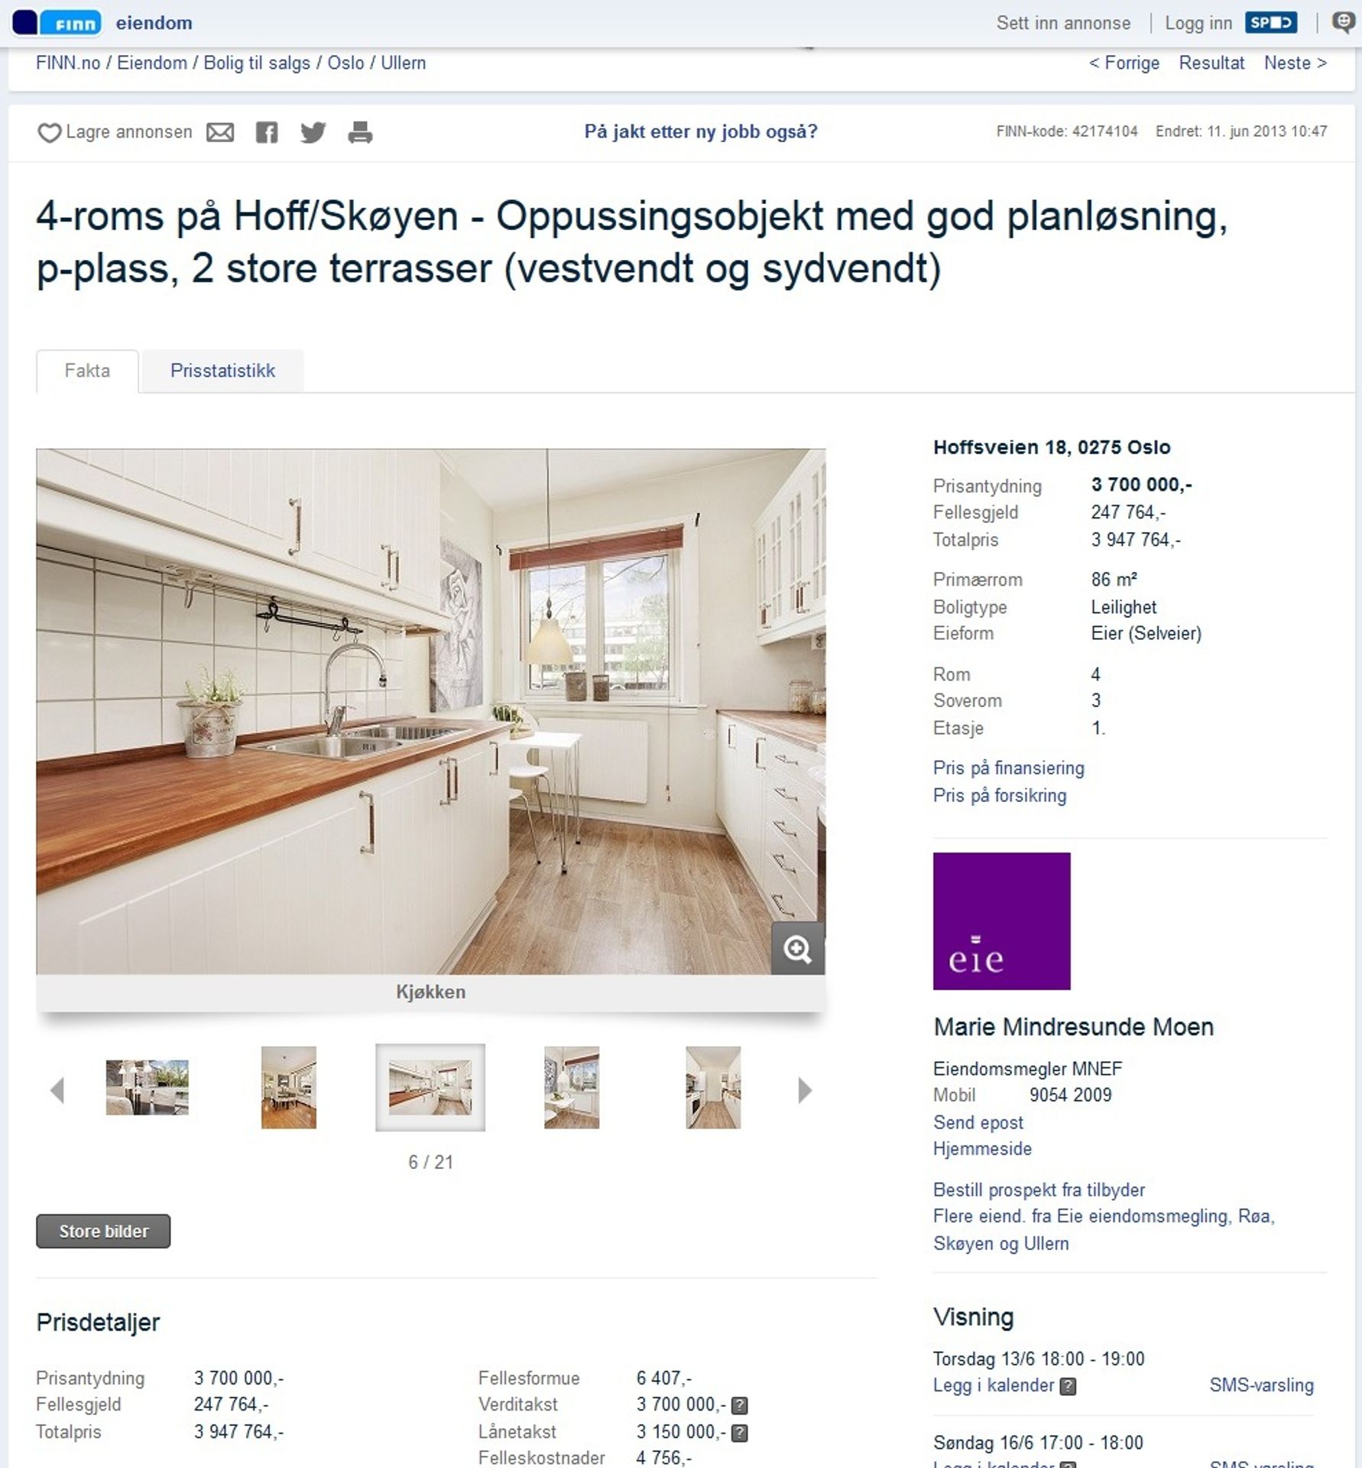Open eiendom section in header
The width and height of the screenshot is (1362, 1468).
pos(154,23)
